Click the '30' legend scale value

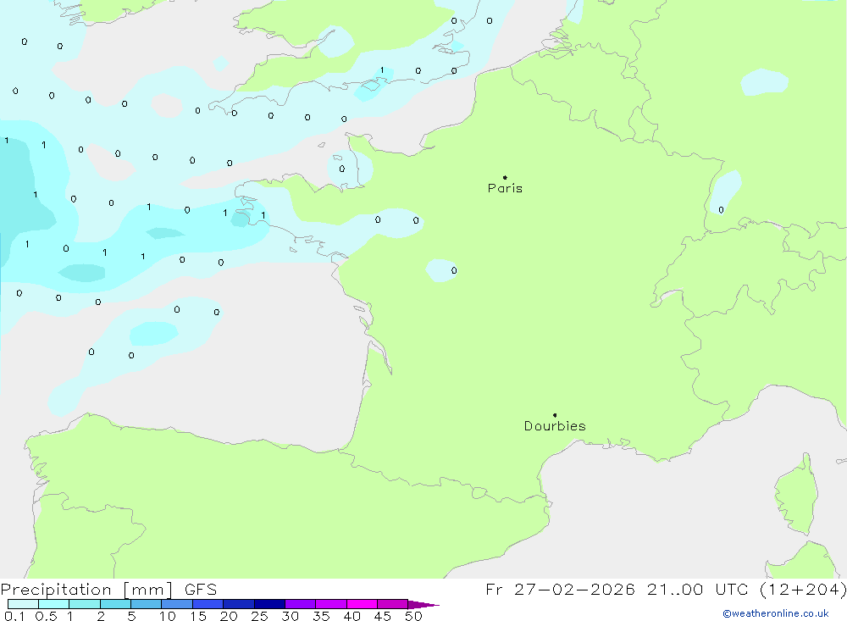coord(290,616)
